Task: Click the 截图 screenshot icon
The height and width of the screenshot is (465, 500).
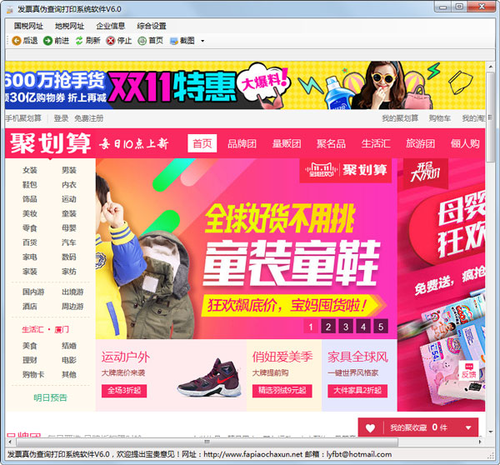Action: click(174, 41)
